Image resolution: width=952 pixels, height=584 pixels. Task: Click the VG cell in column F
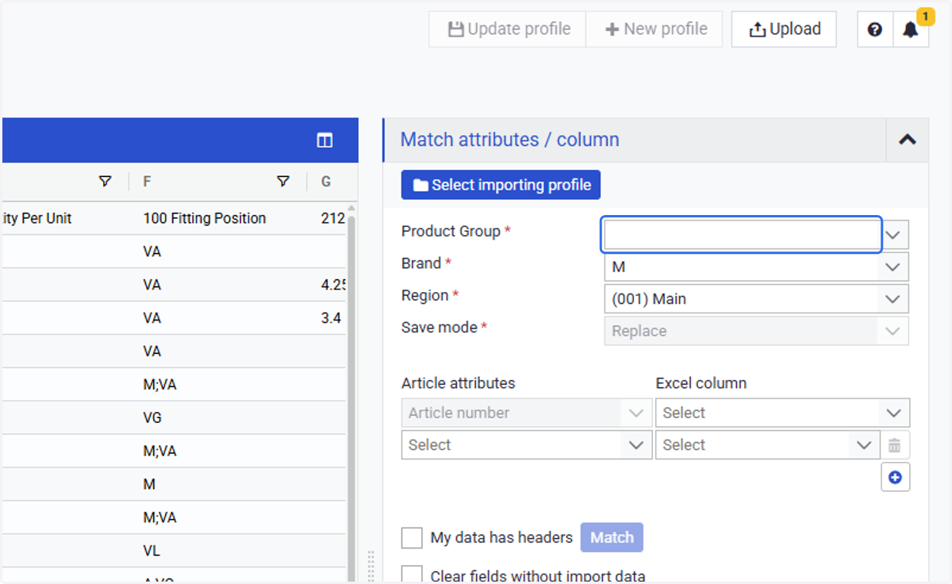152,417
